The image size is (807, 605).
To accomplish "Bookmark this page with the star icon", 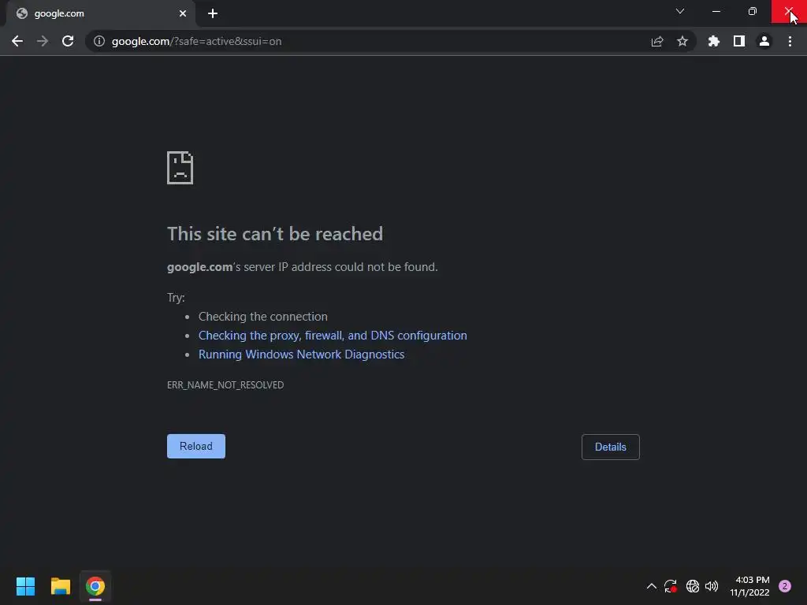I will (x=682, y=41).
